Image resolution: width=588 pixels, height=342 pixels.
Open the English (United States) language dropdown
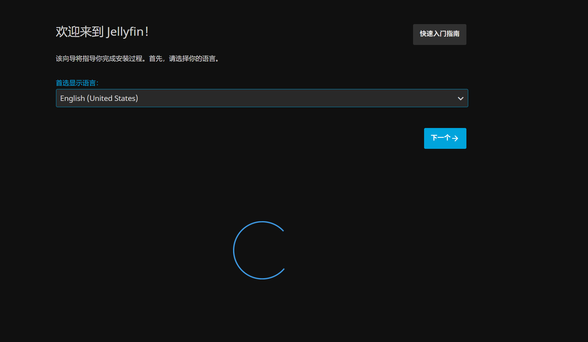point(262,98)
